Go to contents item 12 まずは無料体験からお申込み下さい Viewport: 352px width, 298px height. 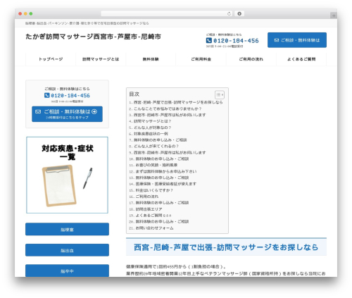[x=166, y=171]
